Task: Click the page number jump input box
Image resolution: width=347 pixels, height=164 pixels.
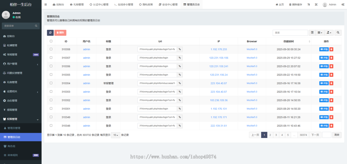Action: click(x=327, y=135)
